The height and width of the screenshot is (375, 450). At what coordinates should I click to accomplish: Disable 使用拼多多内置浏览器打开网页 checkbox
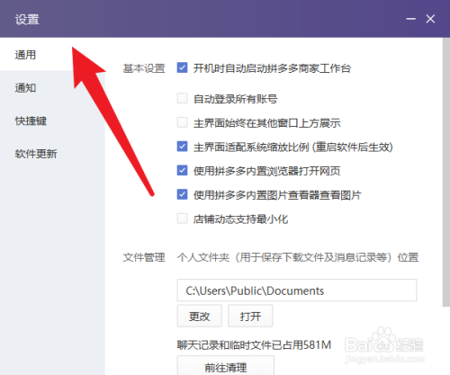(182, 171)
